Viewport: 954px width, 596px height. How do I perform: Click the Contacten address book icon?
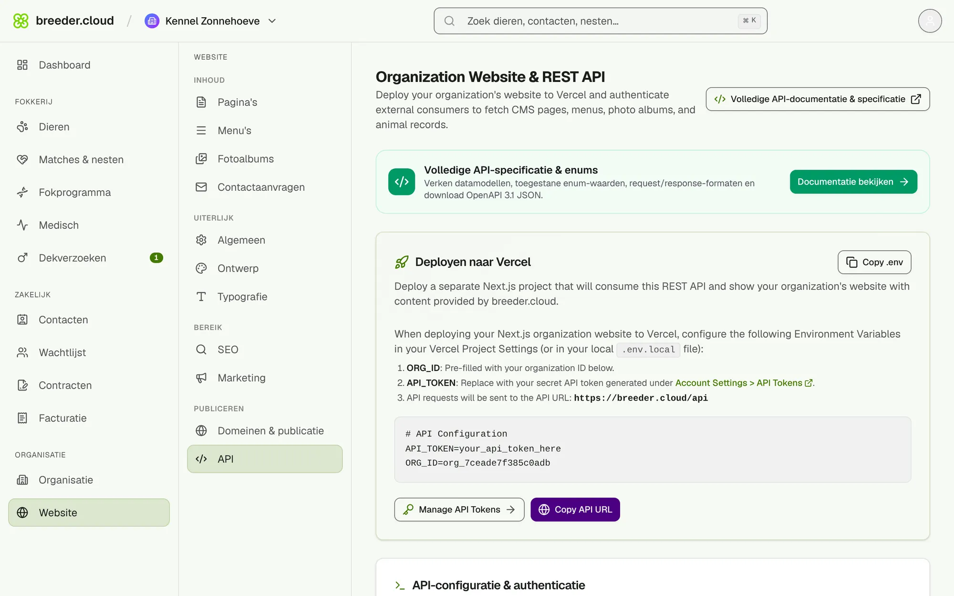pyautogui.click(x=22, y=319)
